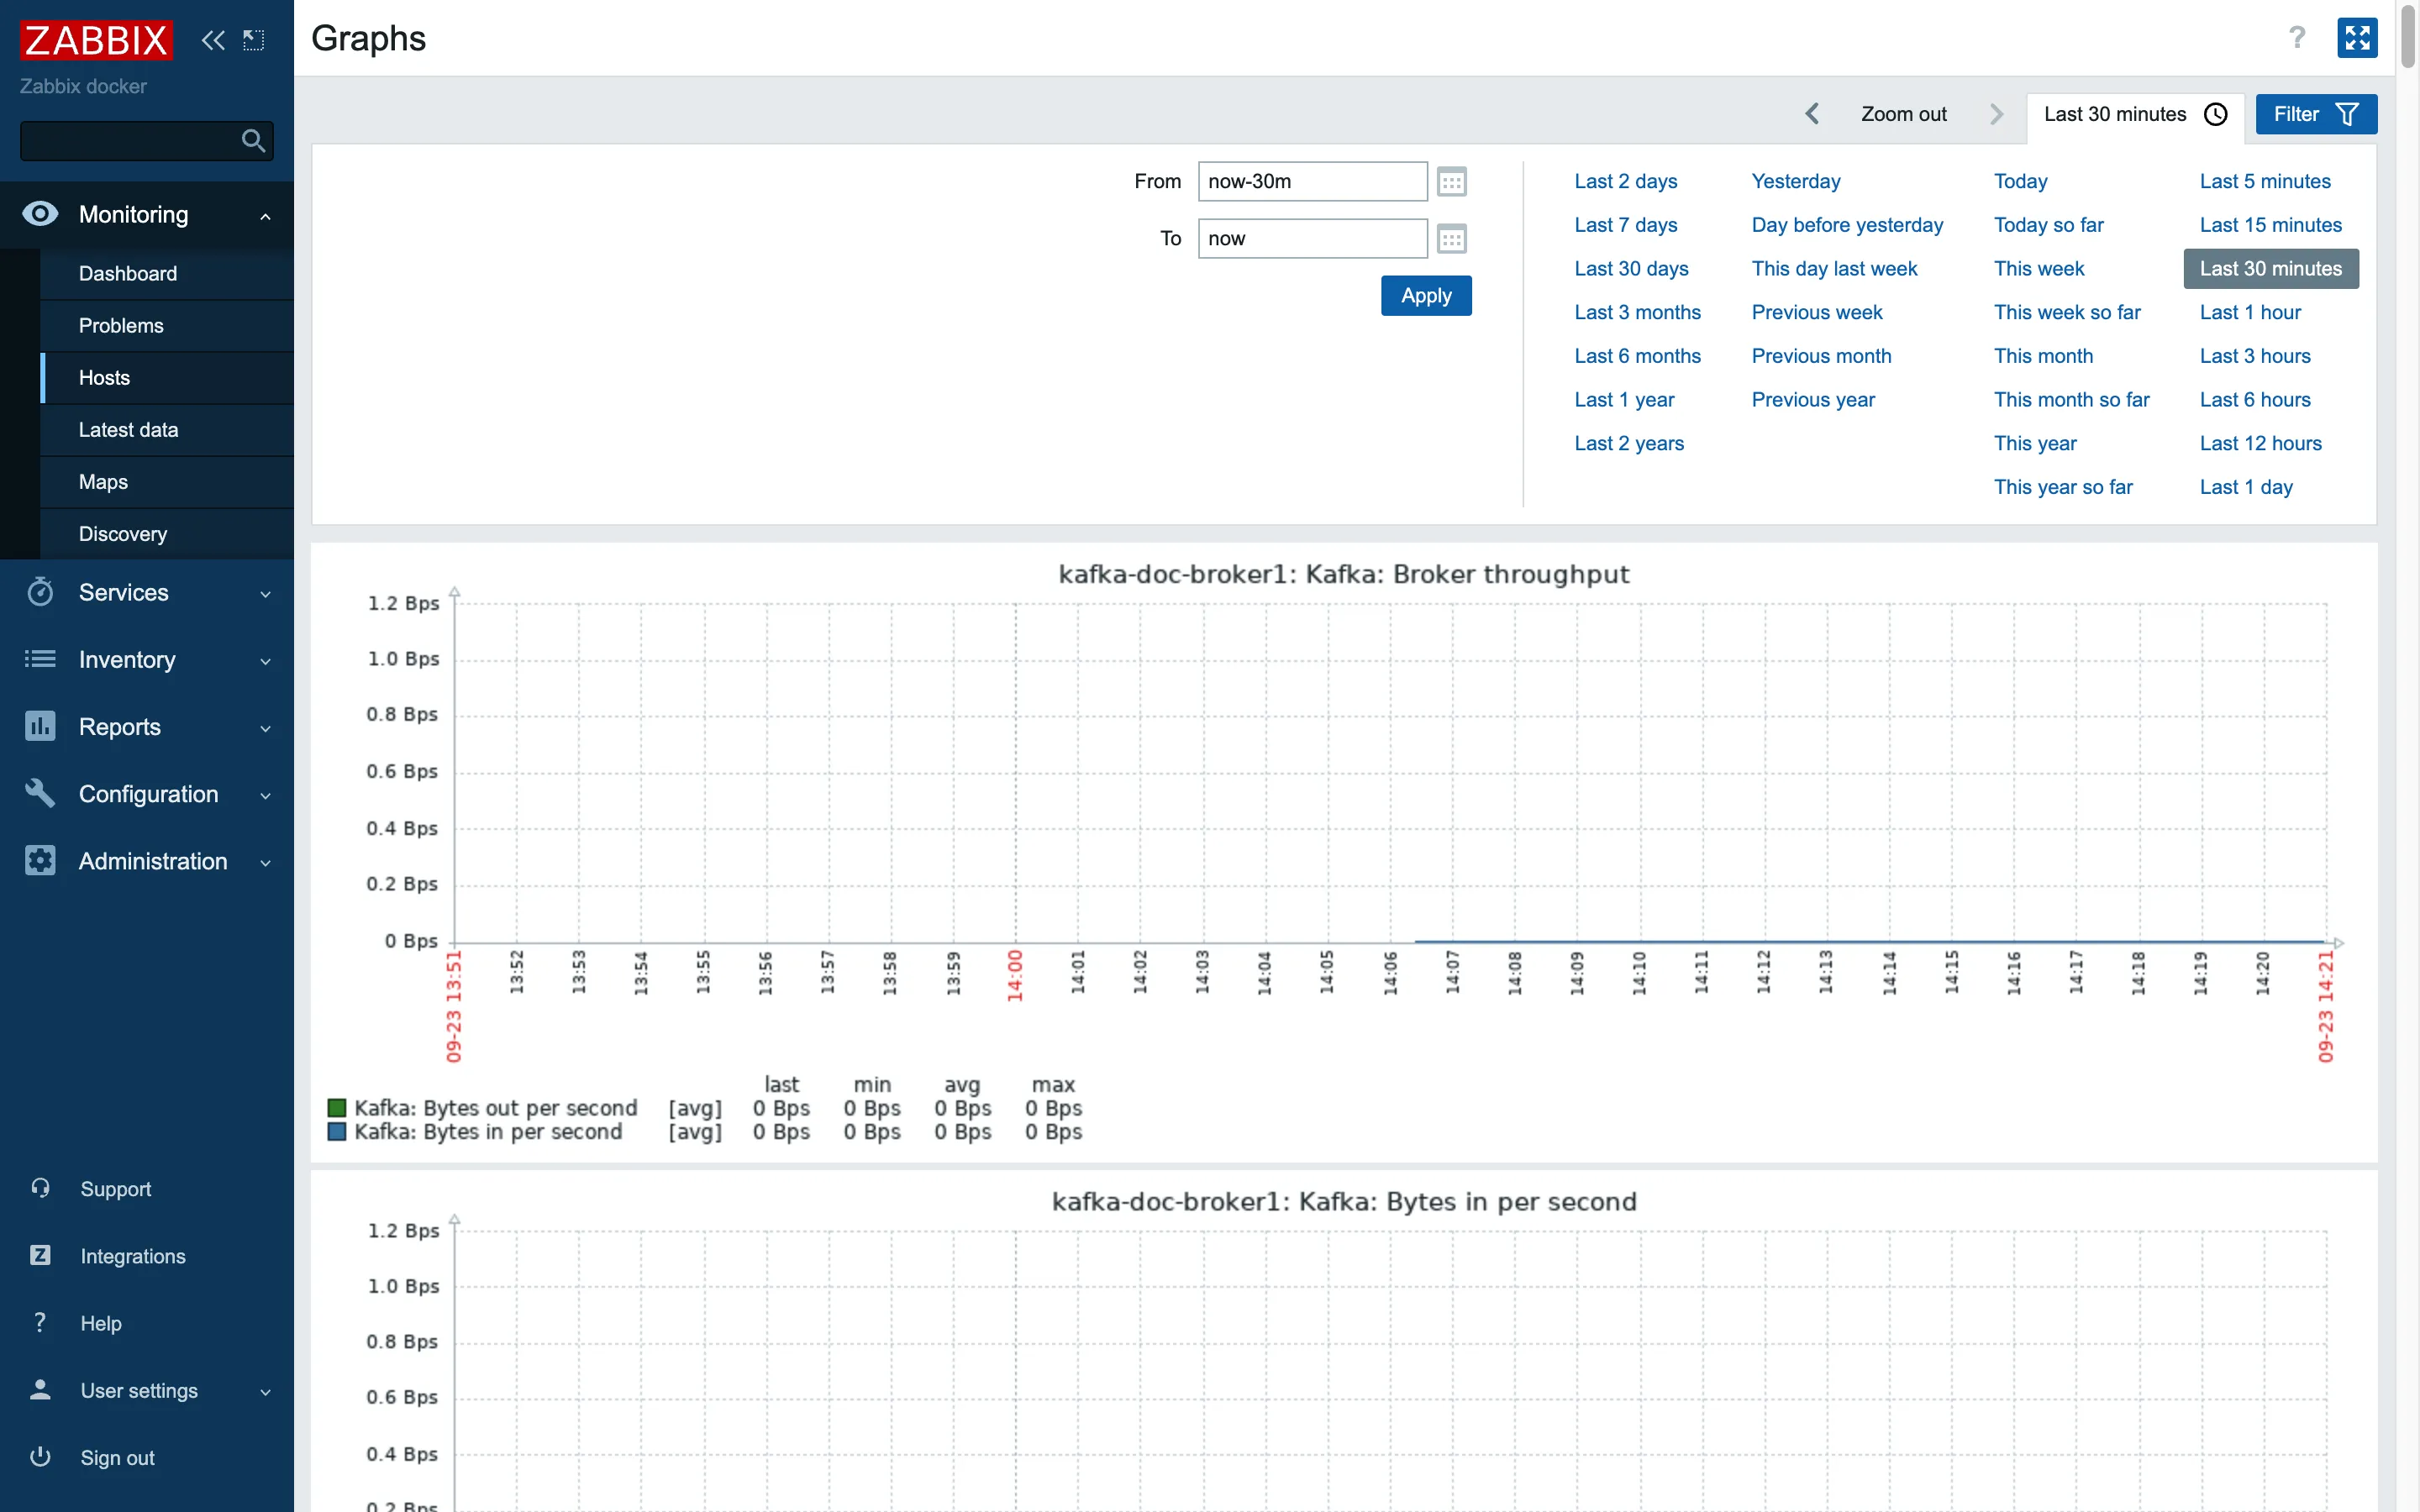2420x1512 pixels.
Task: Click Apply to update graph time range
Action: tap(1425, 294)
